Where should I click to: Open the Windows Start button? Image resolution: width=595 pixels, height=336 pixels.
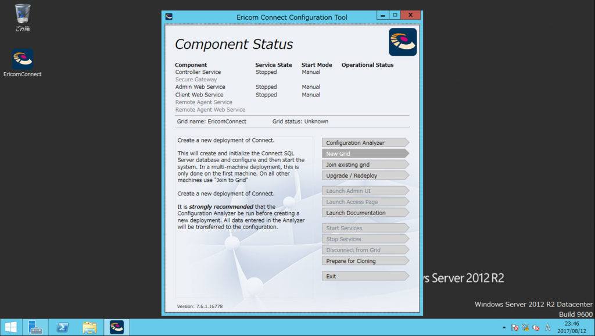pyautogui.click(x=11, y=327)
